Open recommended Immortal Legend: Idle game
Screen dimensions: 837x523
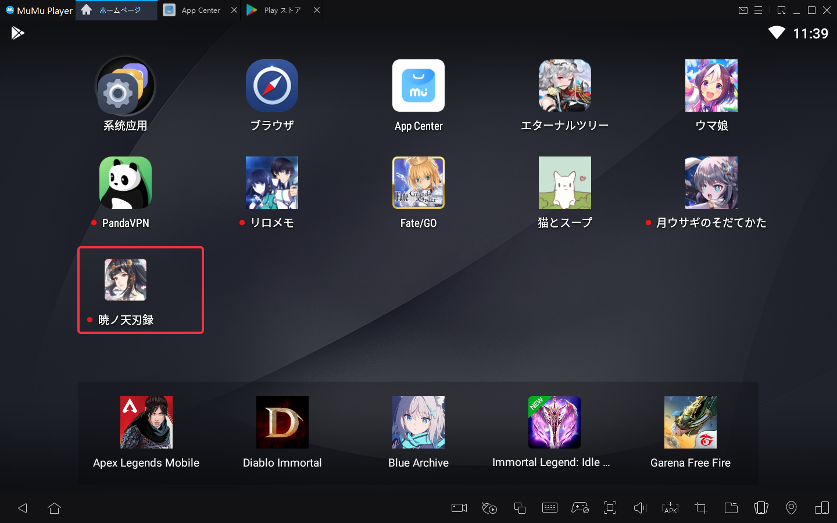click(x=555, y=422)
